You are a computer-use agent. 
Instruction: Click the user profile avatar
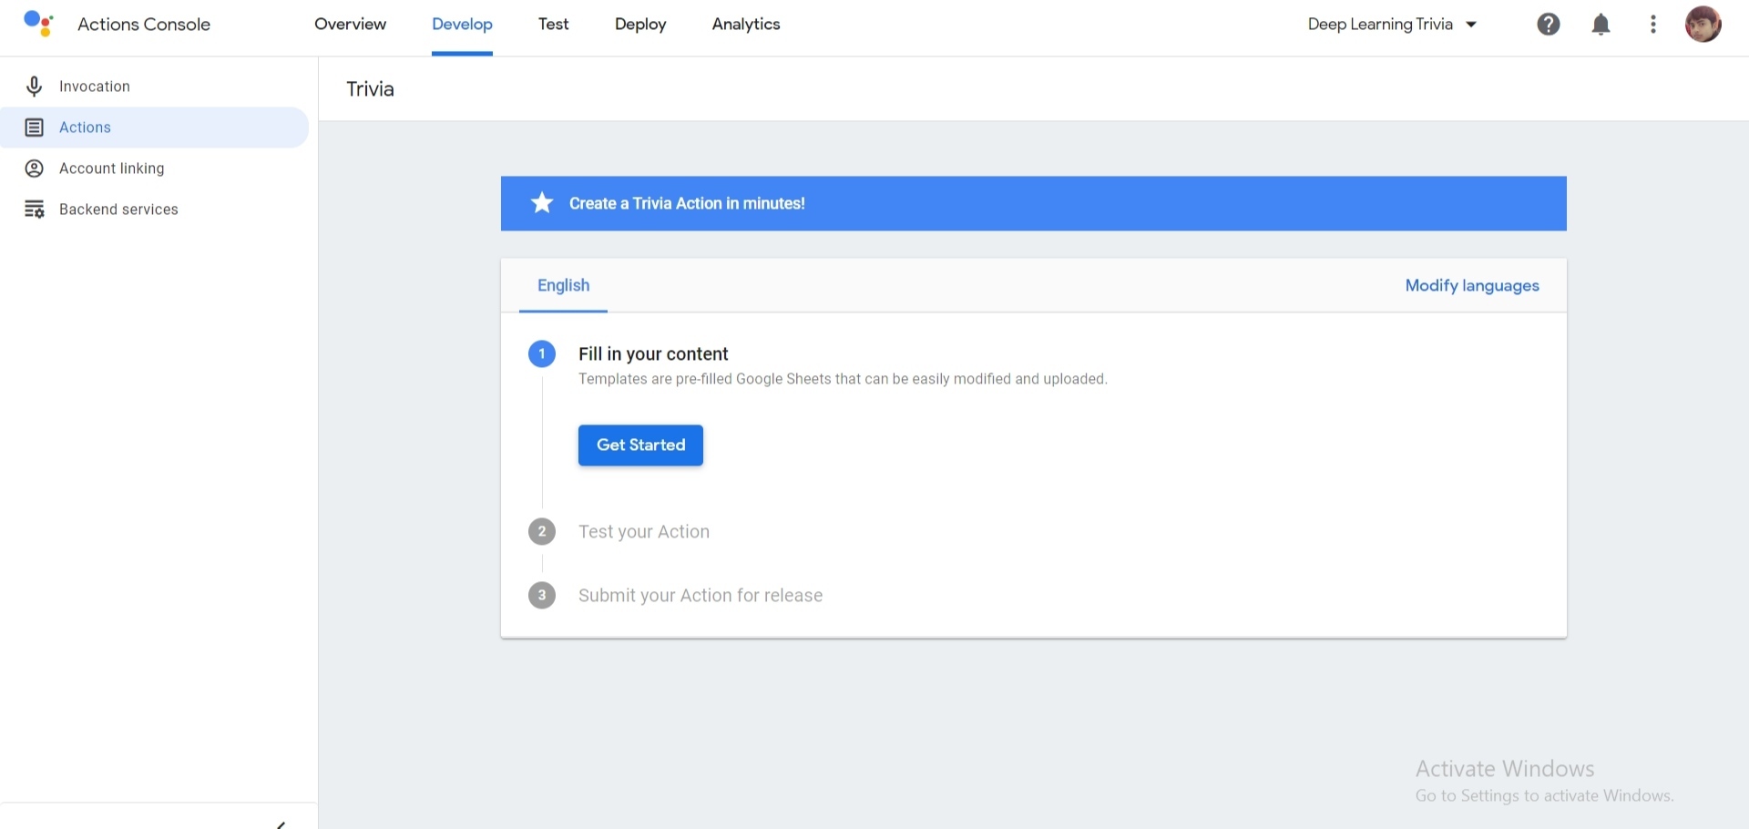pyautogui.click(x=1703, y=25)
